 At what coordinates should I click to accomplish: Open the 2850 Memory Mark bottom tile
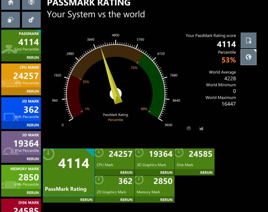pyautogui.click(x=155, y=186)
